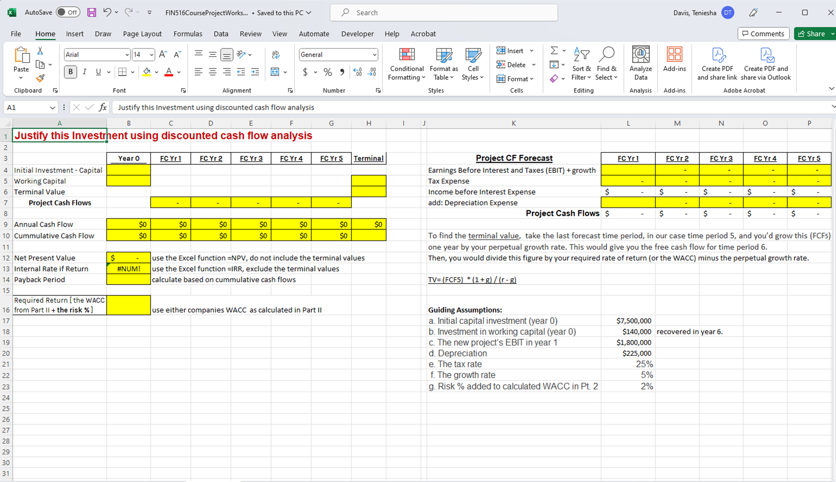Click the Clear eraser icon
Image resolution: width=836 pixels, height=482 pixels.
[x=554, y=78]
